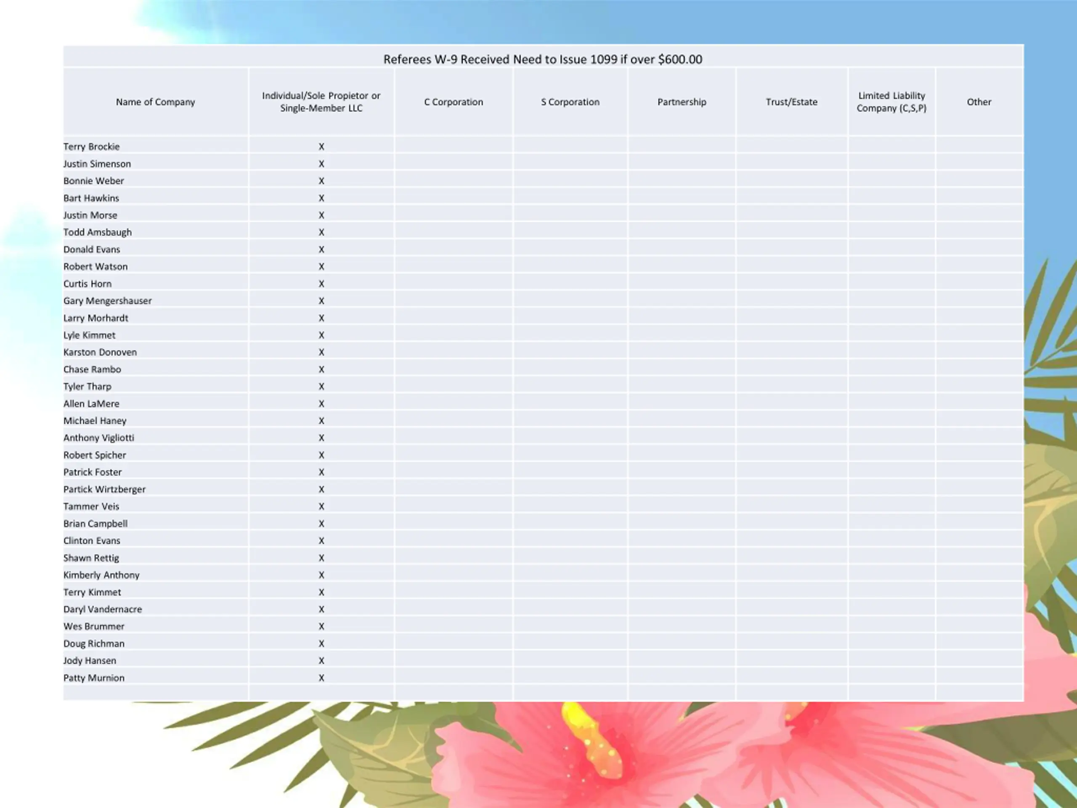Click the X mark for Justin Simenson

click(x=321, y=164)
